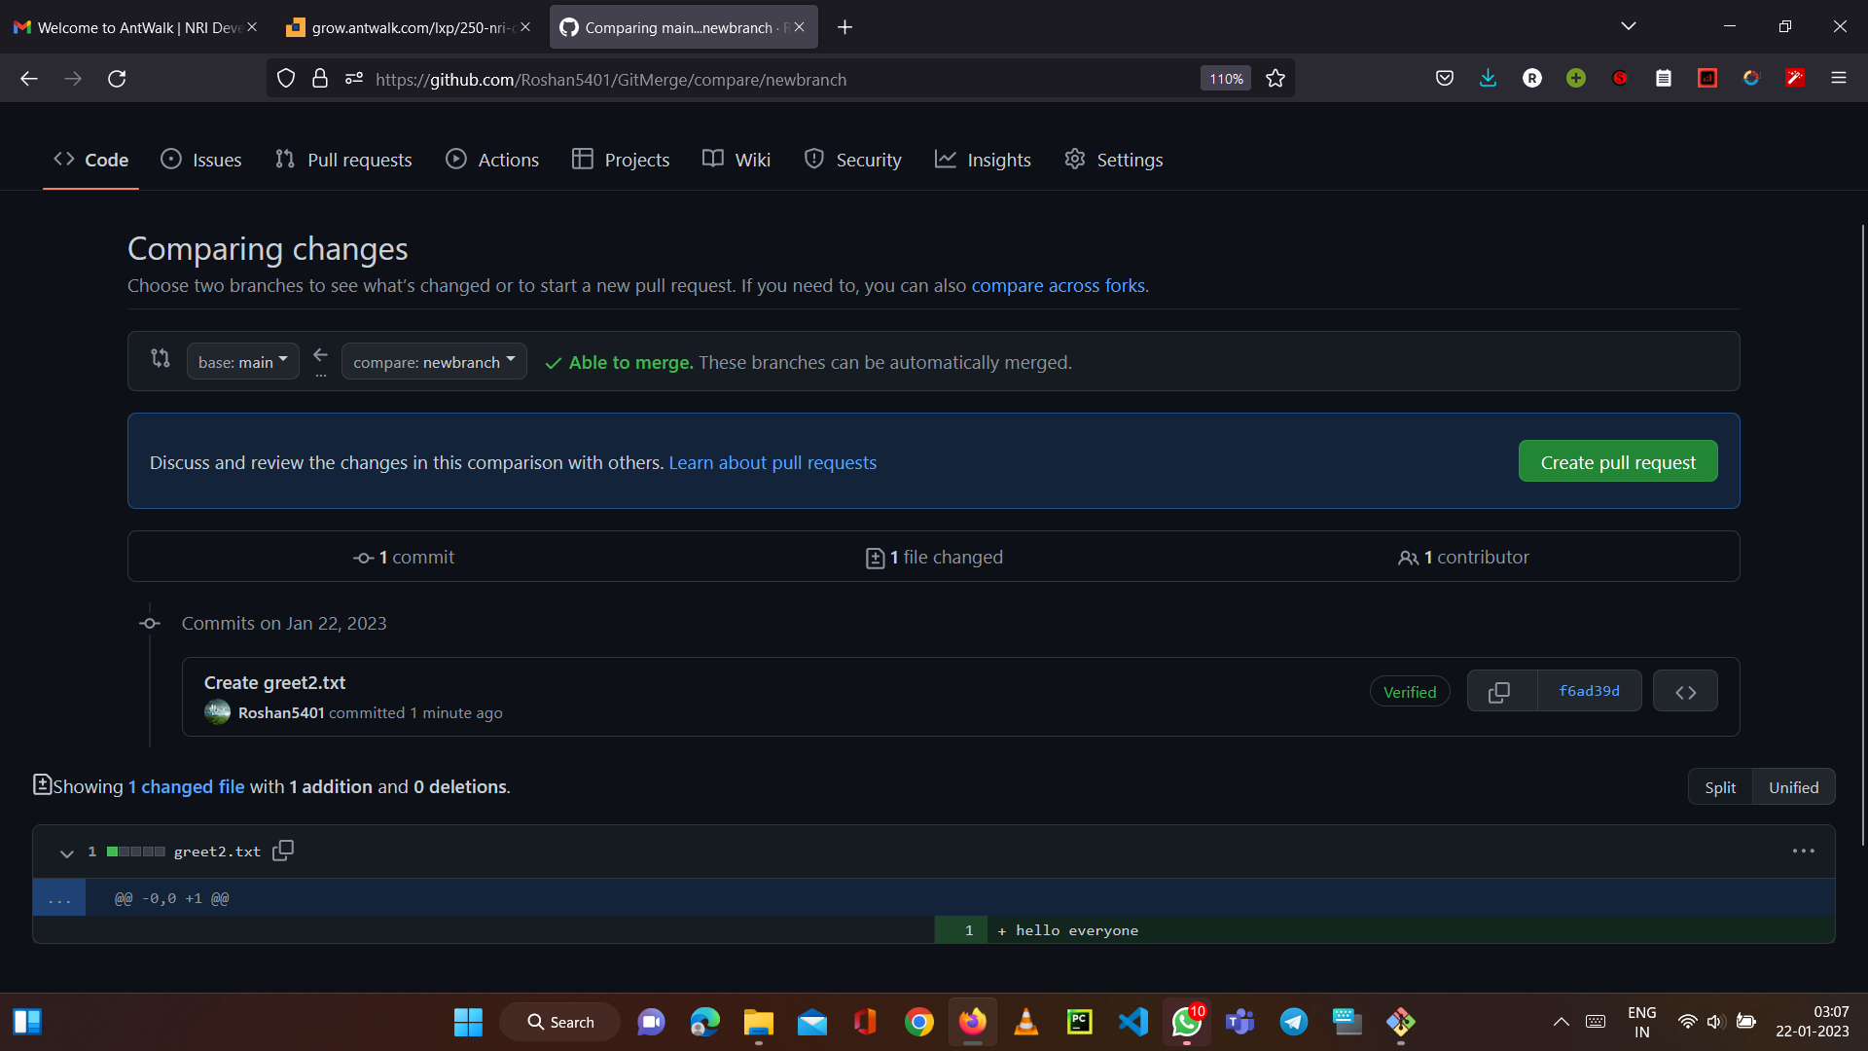The height and width of the screenshot is (1051, 1868).
Task: Switch diff view to Unified
Action: tap(1793, 787)
